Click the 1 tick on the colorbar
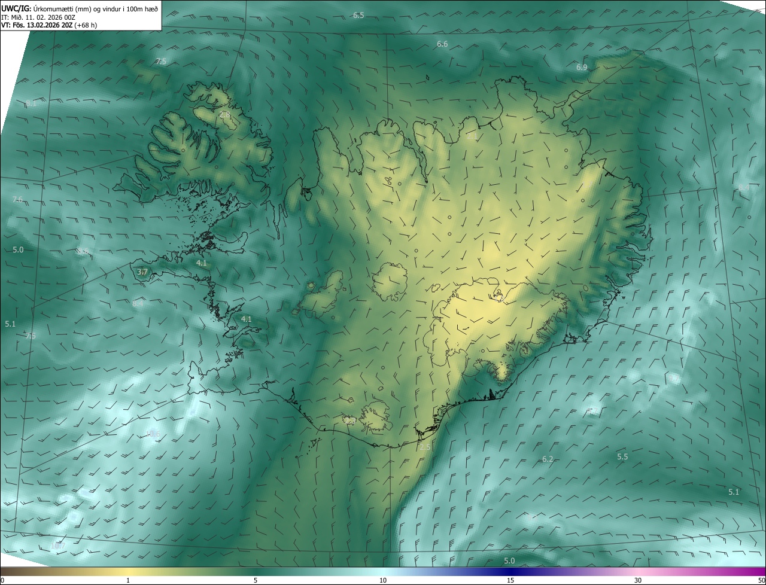The height and width of the screenshot is (585, 766). (x=128, y=580)
